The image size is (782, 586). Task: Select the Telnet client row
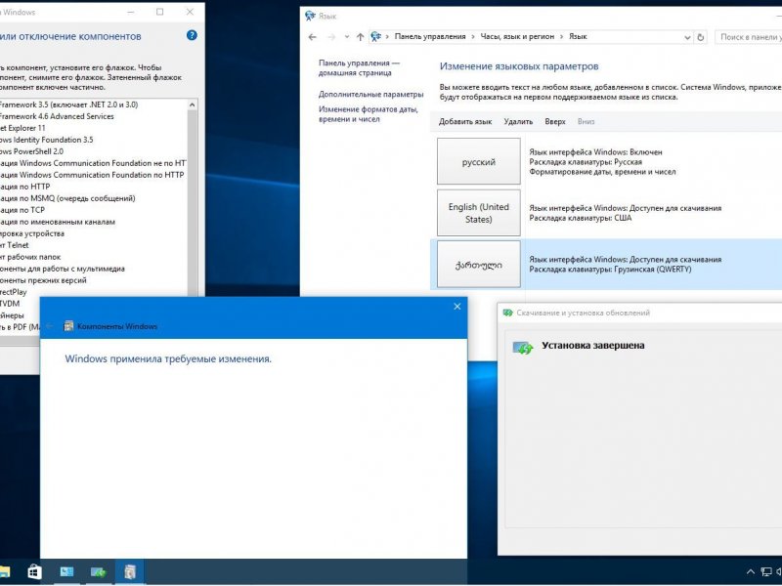93,245
